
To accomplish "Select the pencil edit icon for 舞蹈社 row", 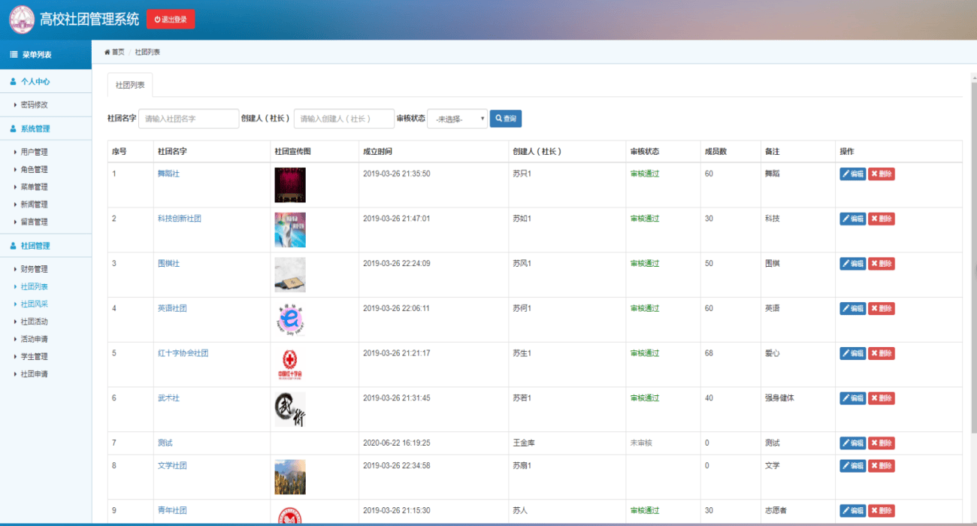I will point(847,174).
